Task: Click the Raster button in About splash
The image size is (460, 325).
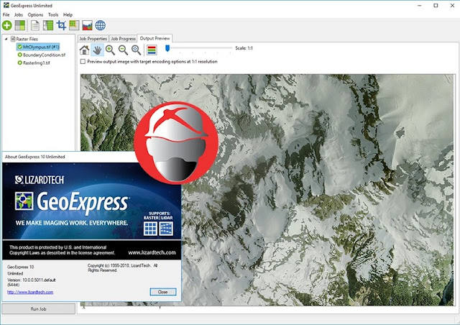Action: 150,229
